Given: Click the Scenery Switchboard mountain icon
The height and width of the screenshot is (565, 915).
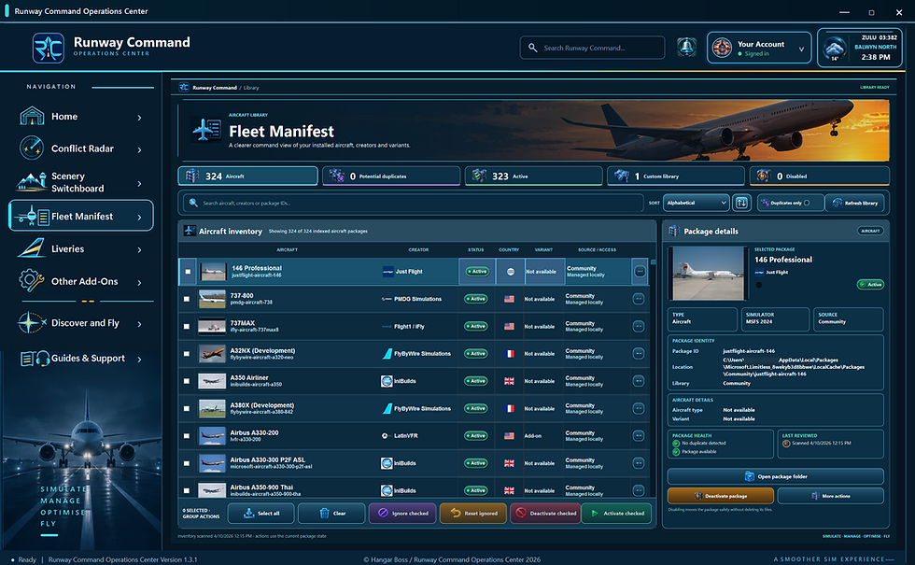Looking at the screenshot, I should tap(32, 182).
